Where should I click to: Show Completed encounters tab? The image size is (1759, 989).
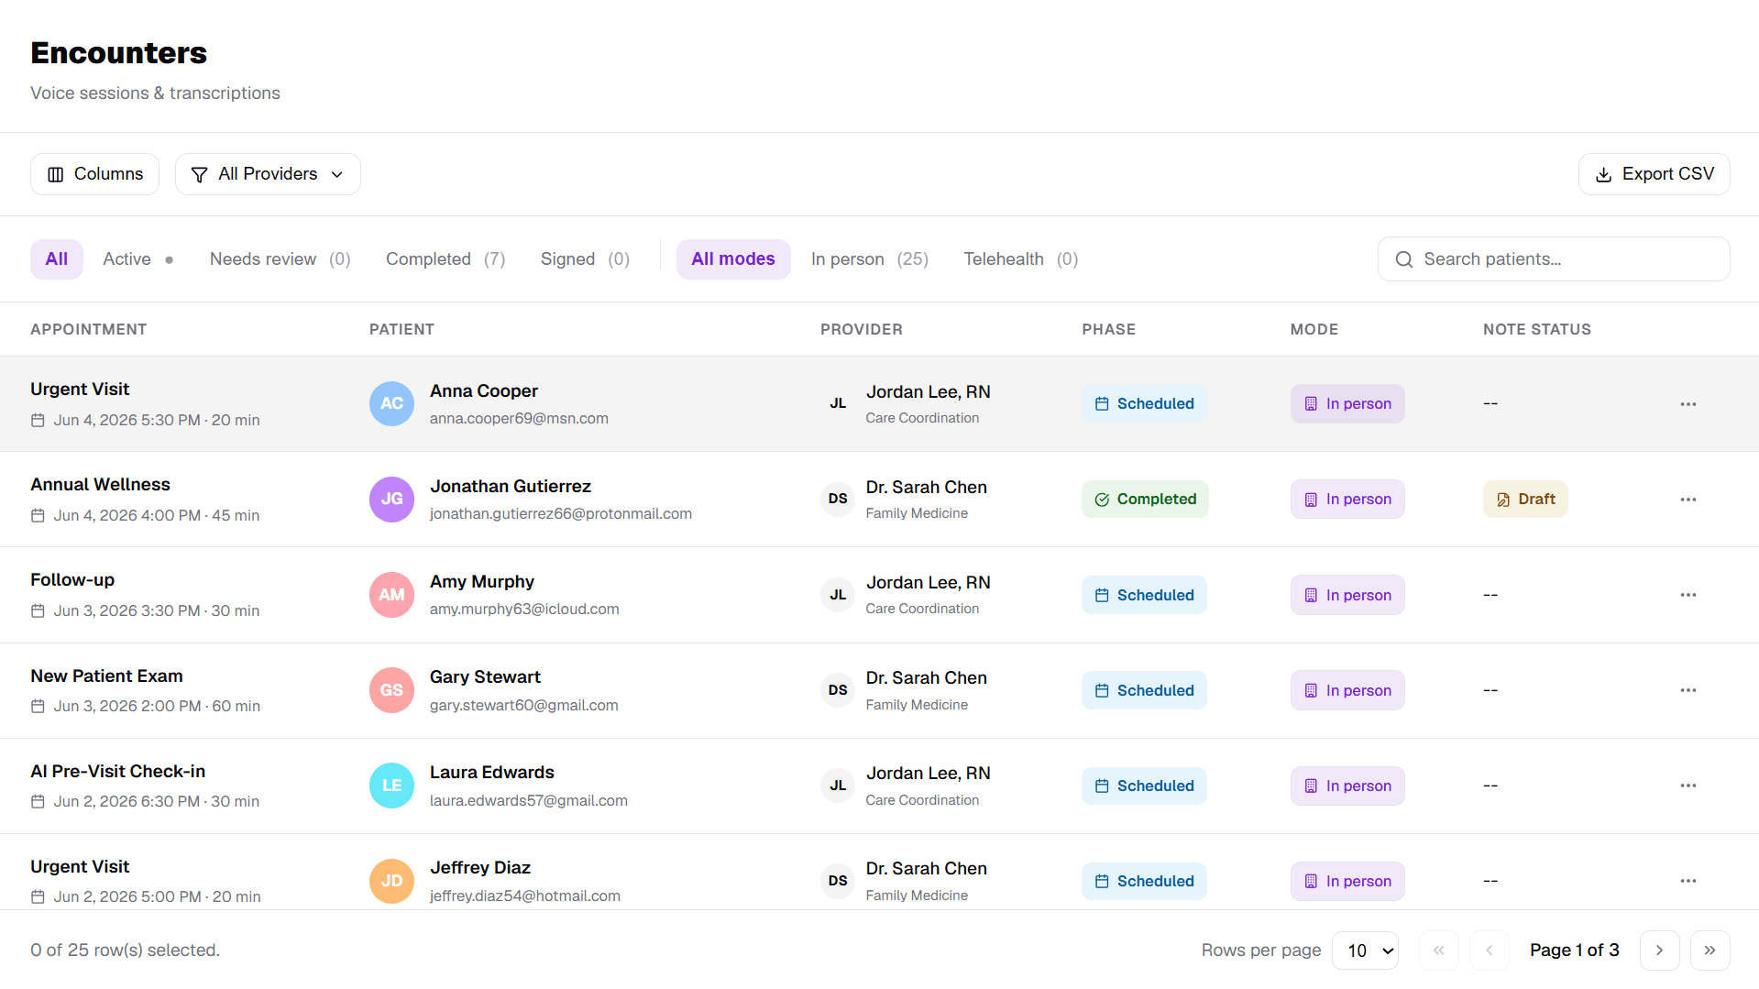[445, 259]
